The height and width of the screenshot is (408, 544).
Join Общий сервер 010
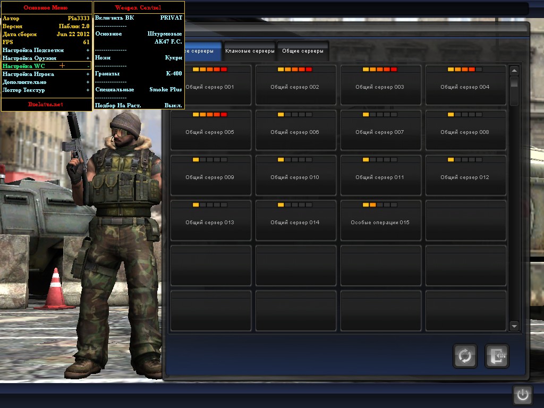click(x=295, y=175)
